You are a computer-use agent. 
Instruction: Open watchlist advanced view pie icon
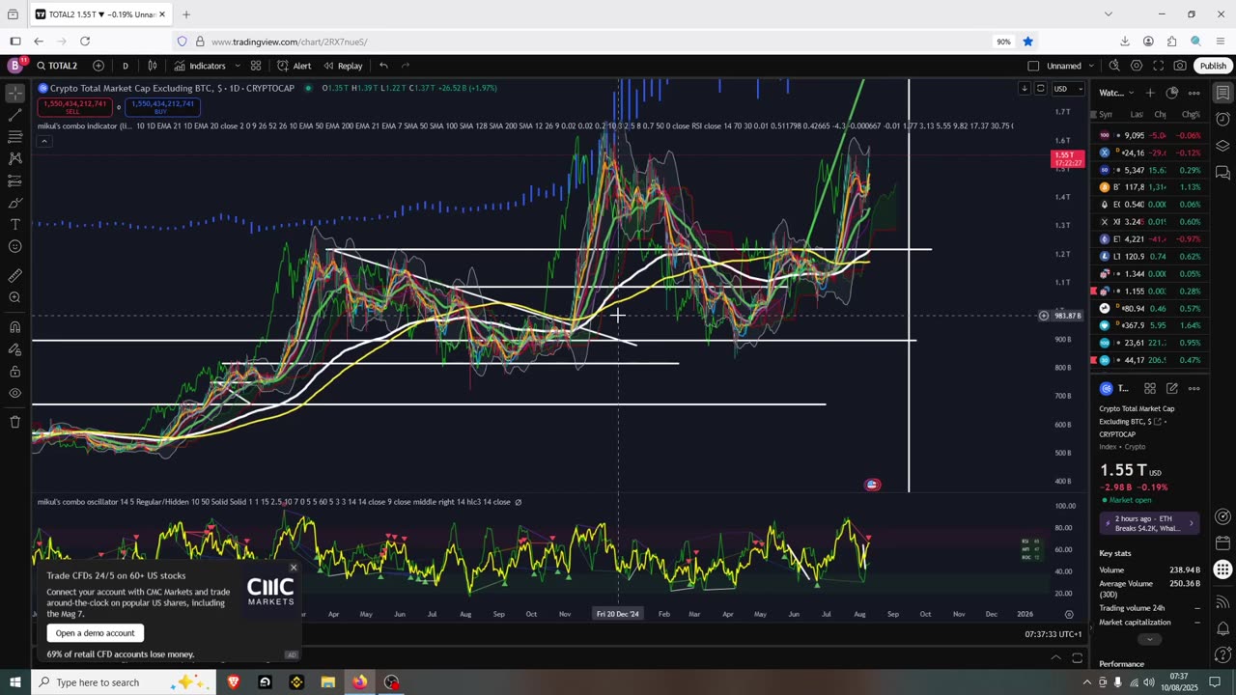1172,93
